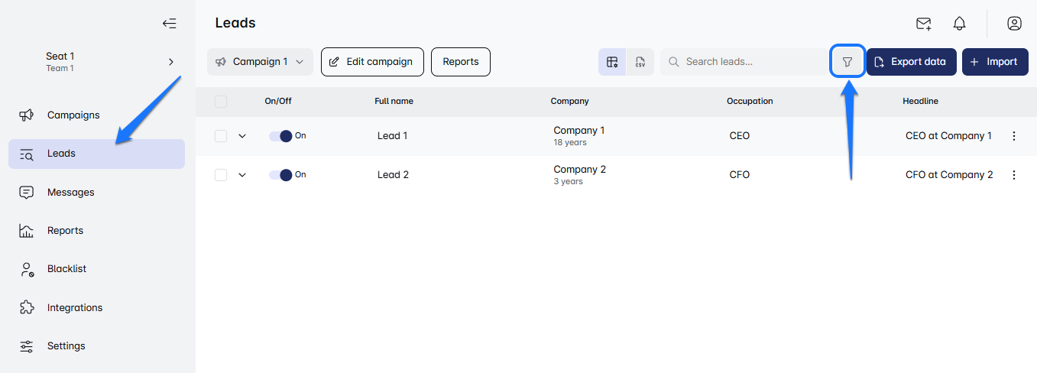This screenshot has width=1037, height=373.
Task: Expand the Lead 1 row chevron
Action: pyautogui.click(x=242, y=136)
